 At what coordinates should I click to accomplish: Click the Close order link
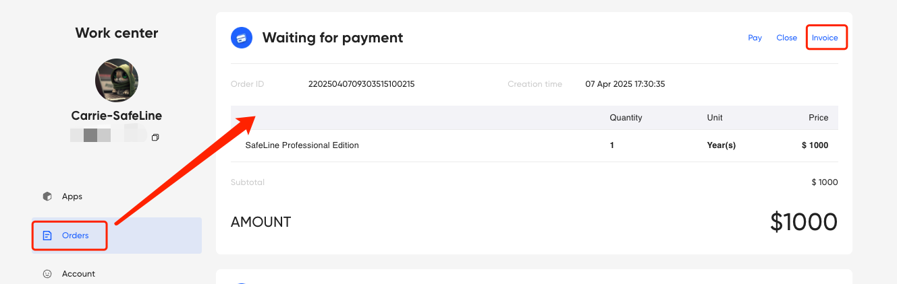click(786, 38)
